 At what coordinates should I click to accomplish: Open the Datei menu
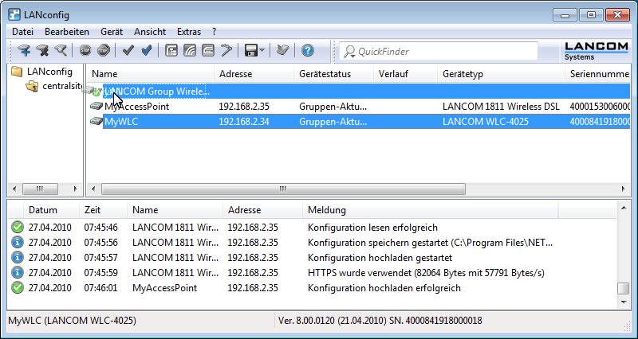tap(23, 32)
